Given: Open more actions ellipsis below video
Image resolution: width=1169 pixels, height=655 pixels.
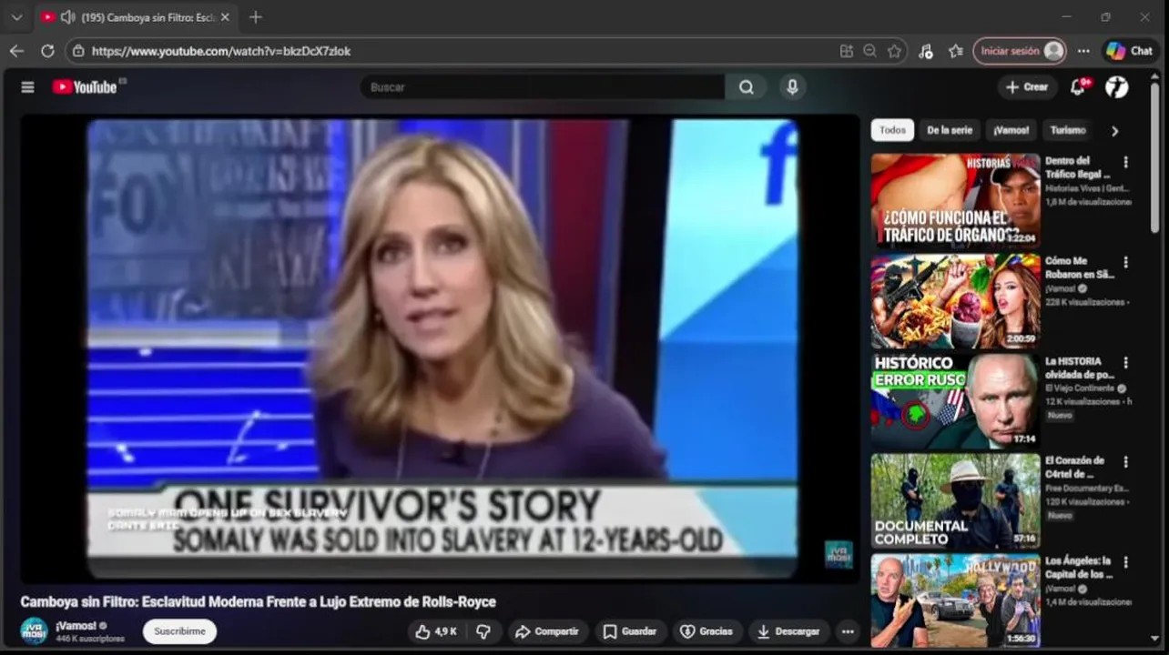Looking at the screenshot, I should click(848, 631).
